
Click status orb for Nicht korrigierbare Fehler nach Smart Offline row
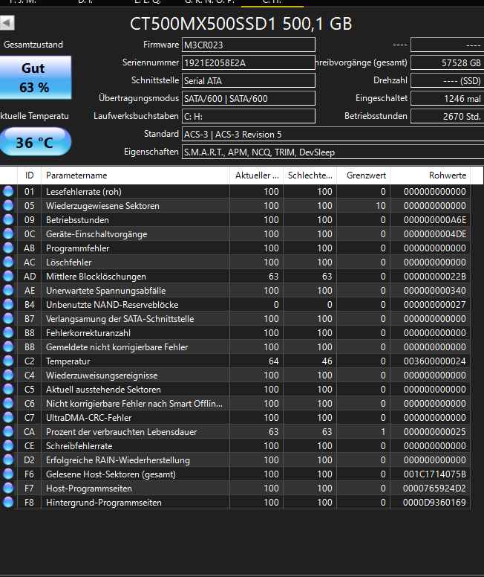coord(8,403)
